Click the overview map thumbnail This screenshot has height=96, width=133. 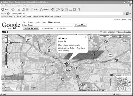click(123, 84)
